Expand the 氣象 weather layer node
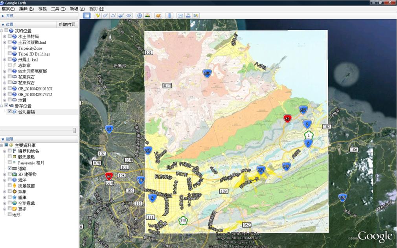Image resolution: width=397 pixels, height=248 pixels. click(5, 191)
